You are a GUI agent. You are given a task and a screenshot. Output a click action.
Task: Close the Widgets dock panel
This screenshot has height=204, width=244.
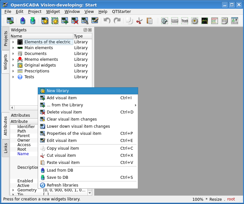pyautogui.click(x=90, y=30)
